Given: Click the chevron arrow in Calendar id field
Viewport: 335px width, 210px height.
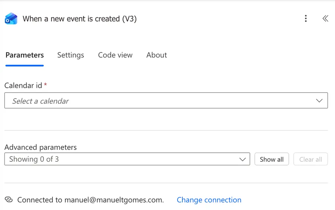Looking at the screenshot, I should click(x=319, y=101).
